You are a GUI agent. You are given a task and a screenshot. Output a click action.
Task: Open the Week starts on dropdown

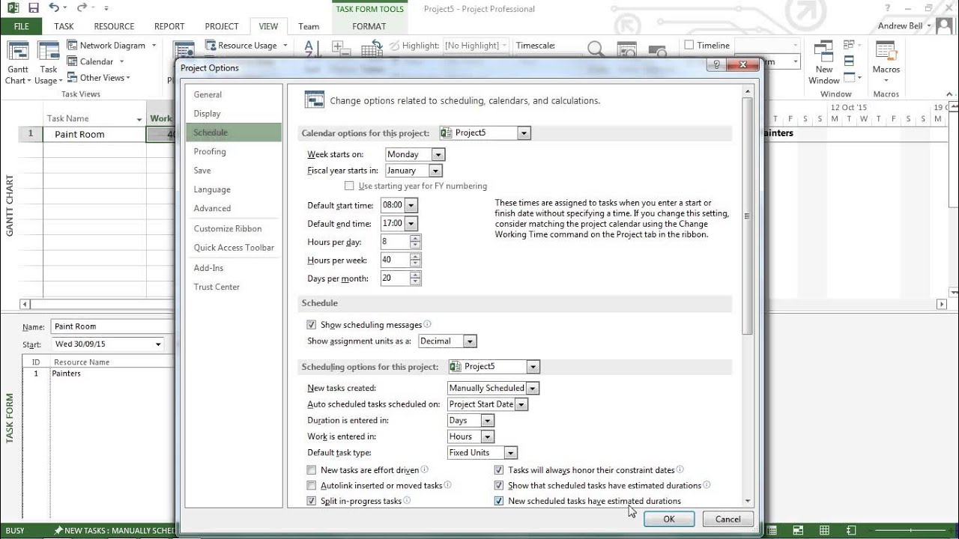pos(438,154)
